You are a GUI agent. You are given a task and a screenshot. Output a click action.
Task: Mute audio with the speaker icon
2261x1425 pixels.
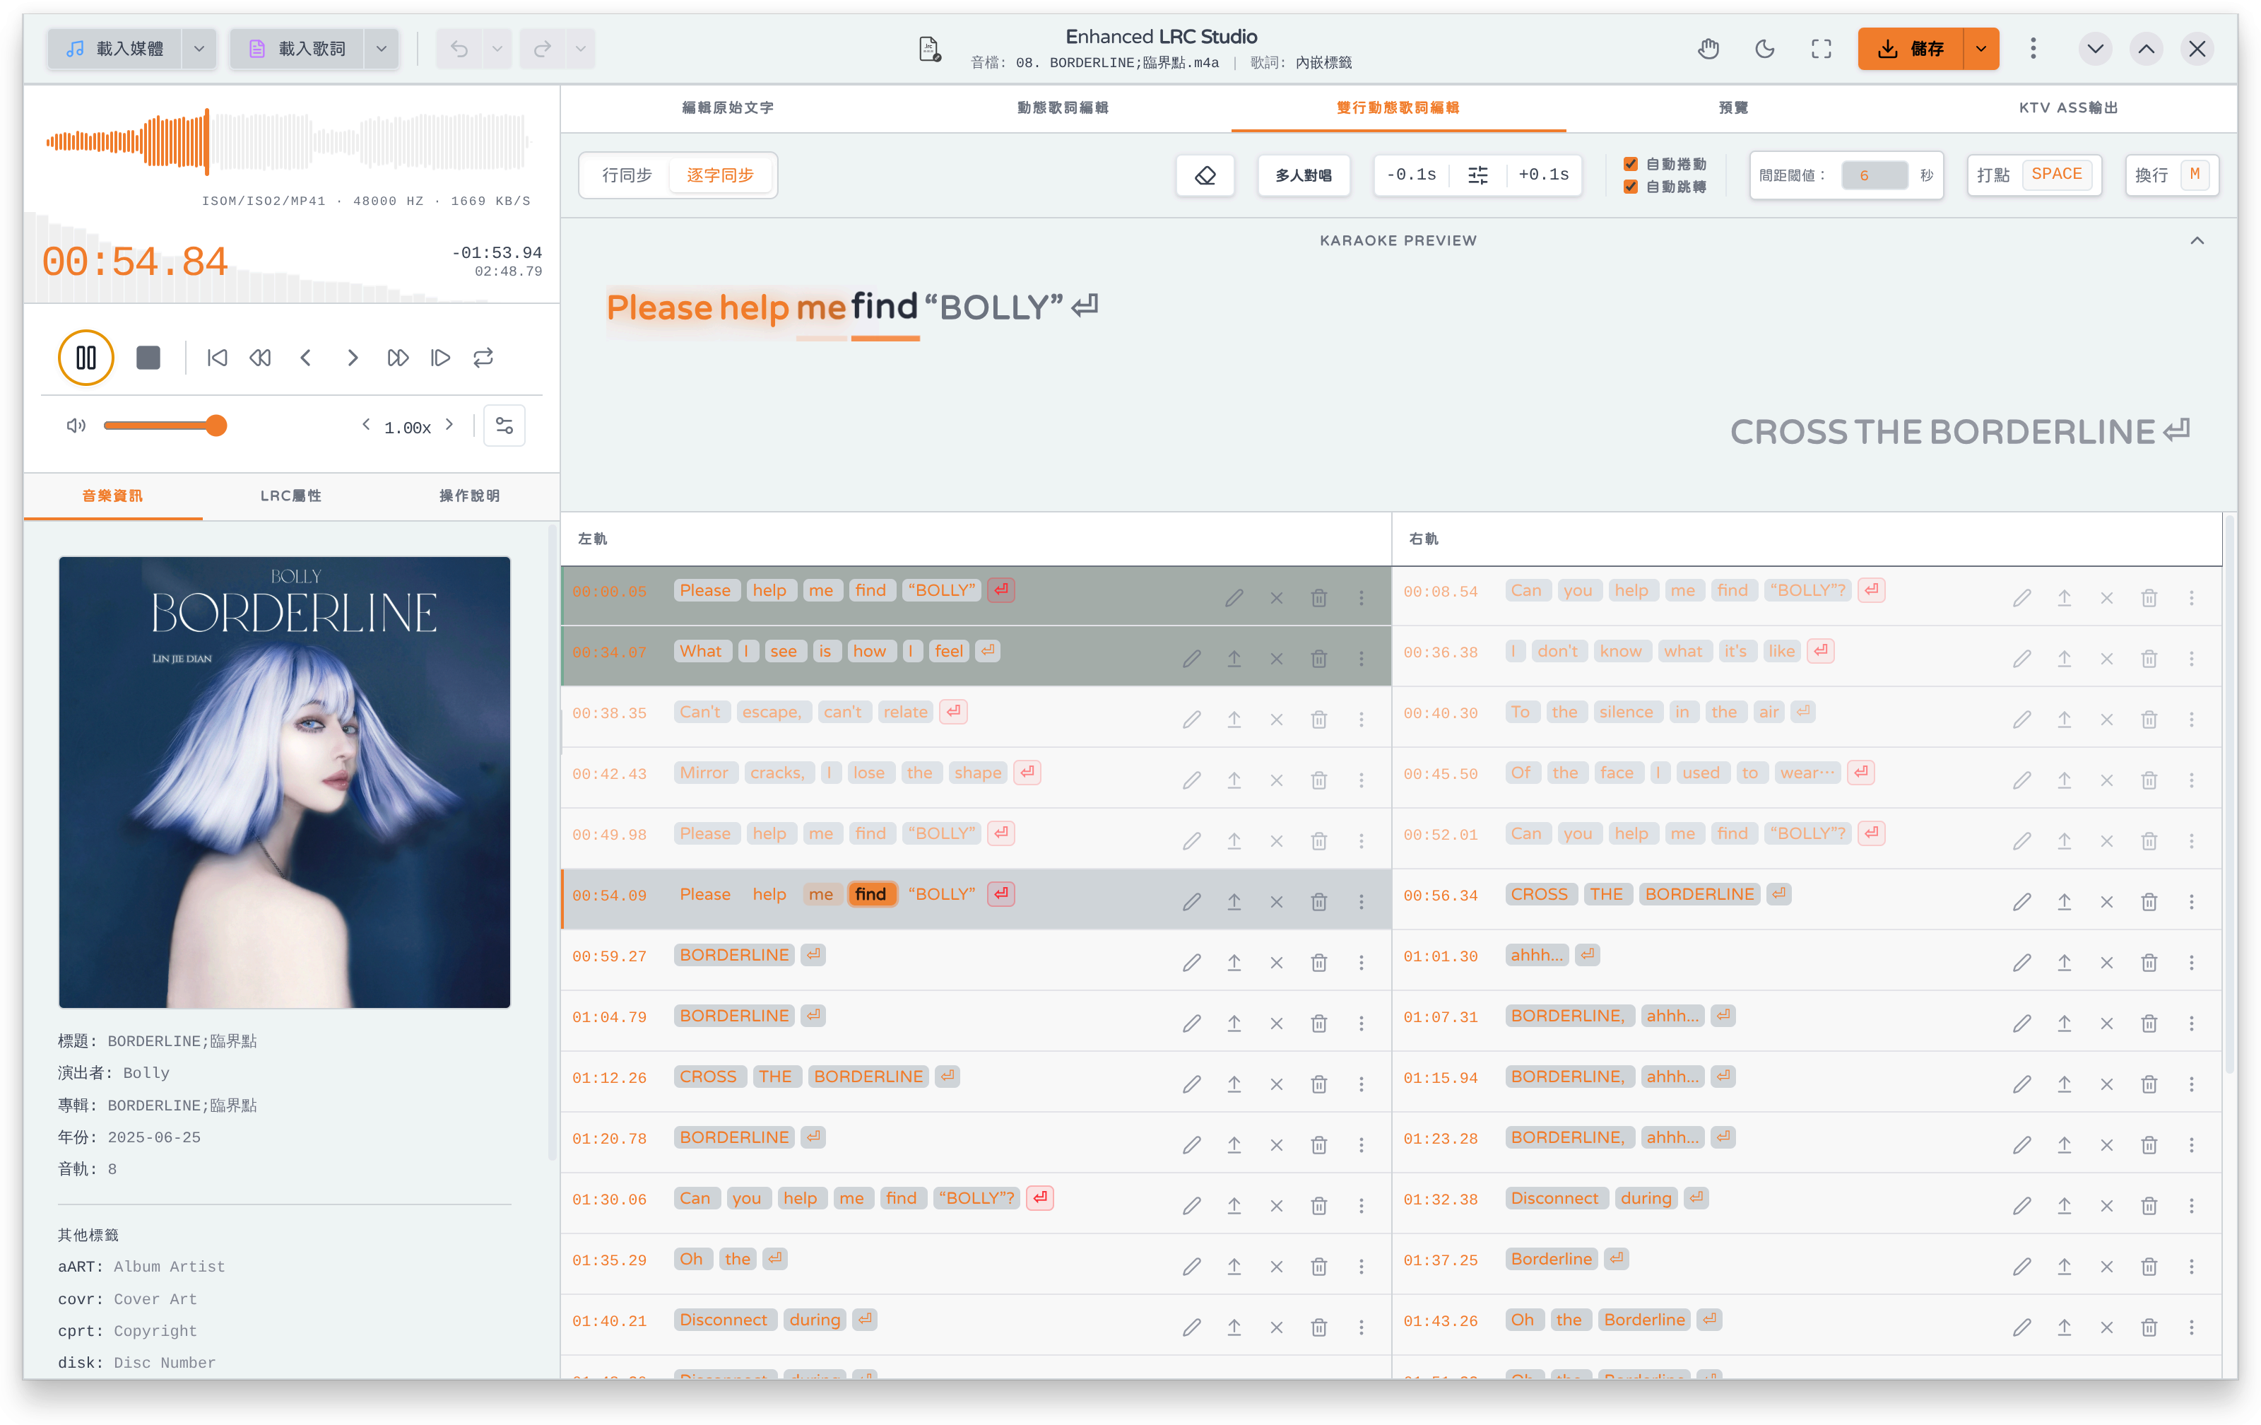[76, 426]
